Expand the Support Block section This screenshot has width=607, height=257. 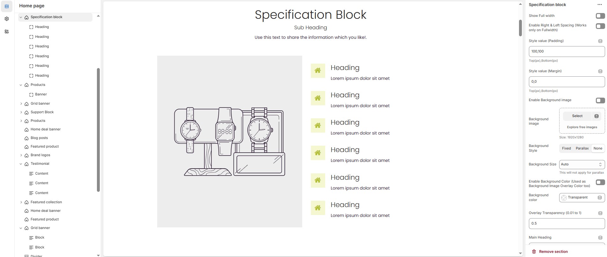pos(21,112)
